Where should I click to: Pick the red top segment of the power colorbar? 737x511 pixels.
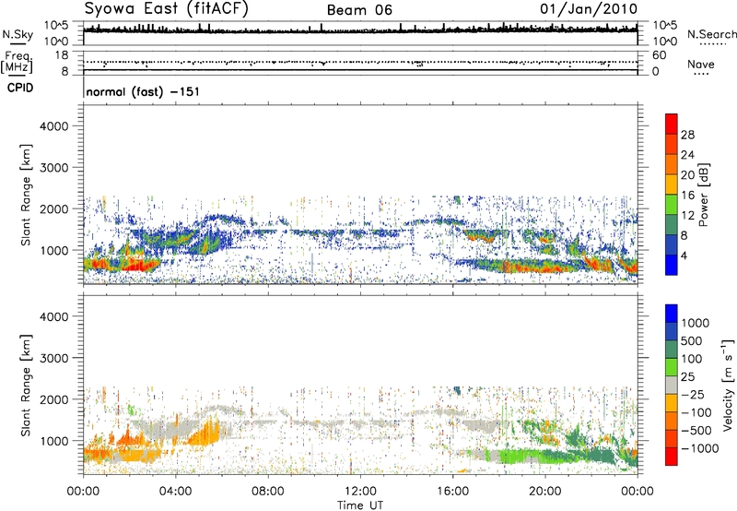(672, 124)
